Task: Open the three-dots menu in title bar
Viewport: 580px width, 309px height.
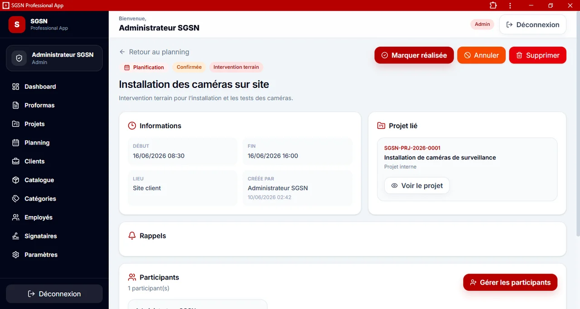Action: [x=510, y=5]
